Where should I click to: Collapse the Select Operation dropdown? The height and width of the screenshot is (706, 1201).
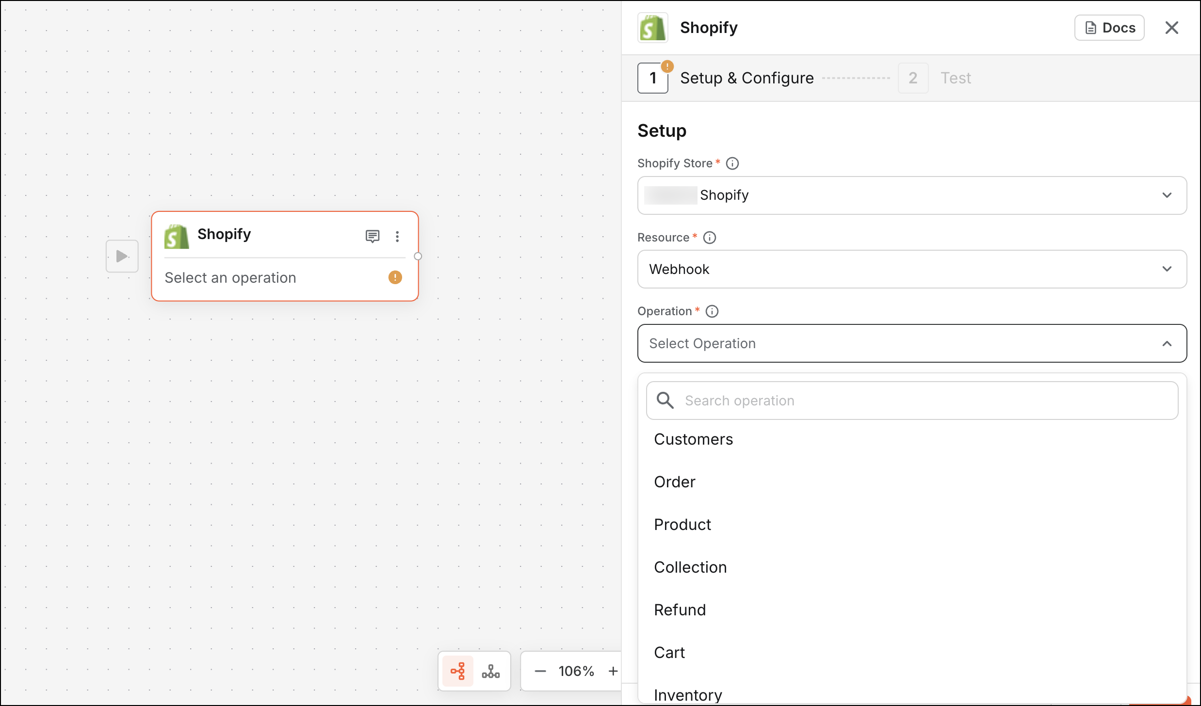point(912,343)
